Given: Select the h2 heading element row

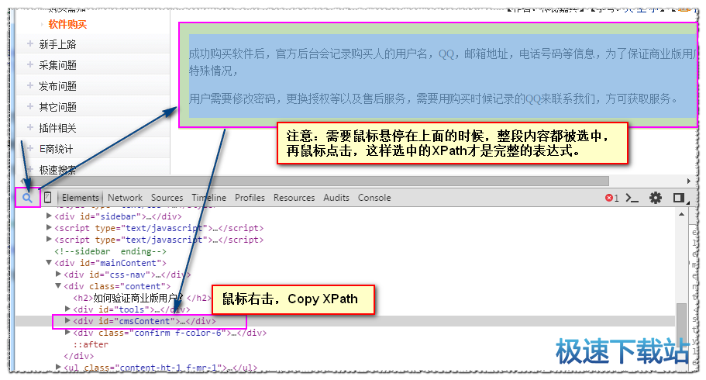Looking at the screenshot, I should pyautogui.click(x=143, y=298).
